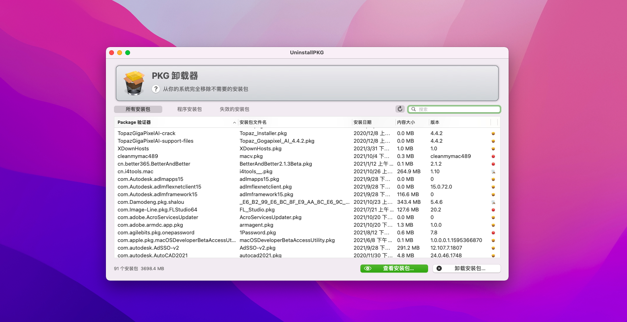Switch to the 程序安装包 tab
The width and height of the screenshot is (627, 322).
[189, 109]
